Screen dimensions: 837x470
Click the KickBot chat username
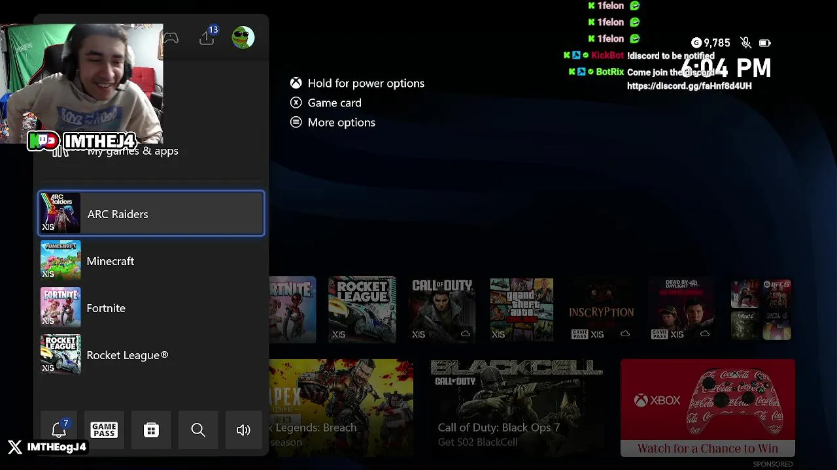[607, 55]
